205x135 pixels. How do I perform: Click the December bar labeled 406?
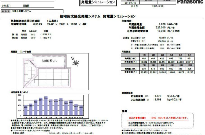(81, 110)
